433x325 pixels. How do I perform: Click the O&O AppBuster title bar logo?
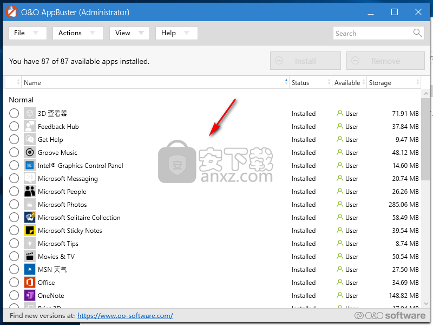pyautogui.click(x=11, y=12)
